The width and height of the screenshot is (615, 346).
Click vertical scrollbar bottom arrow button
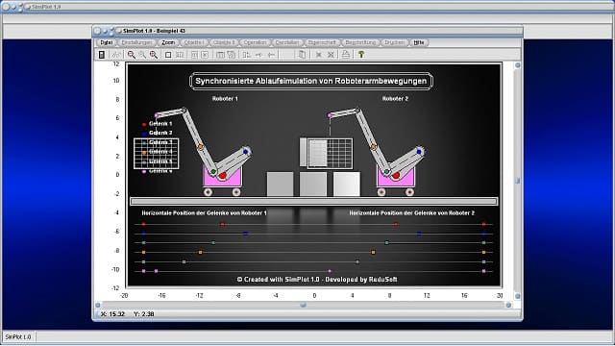517,296
